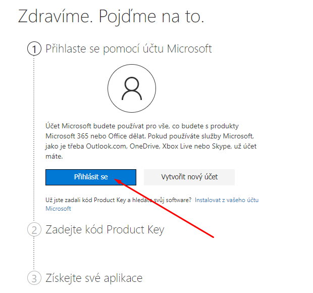Click the user avatar profile icon

click(132, 88)
